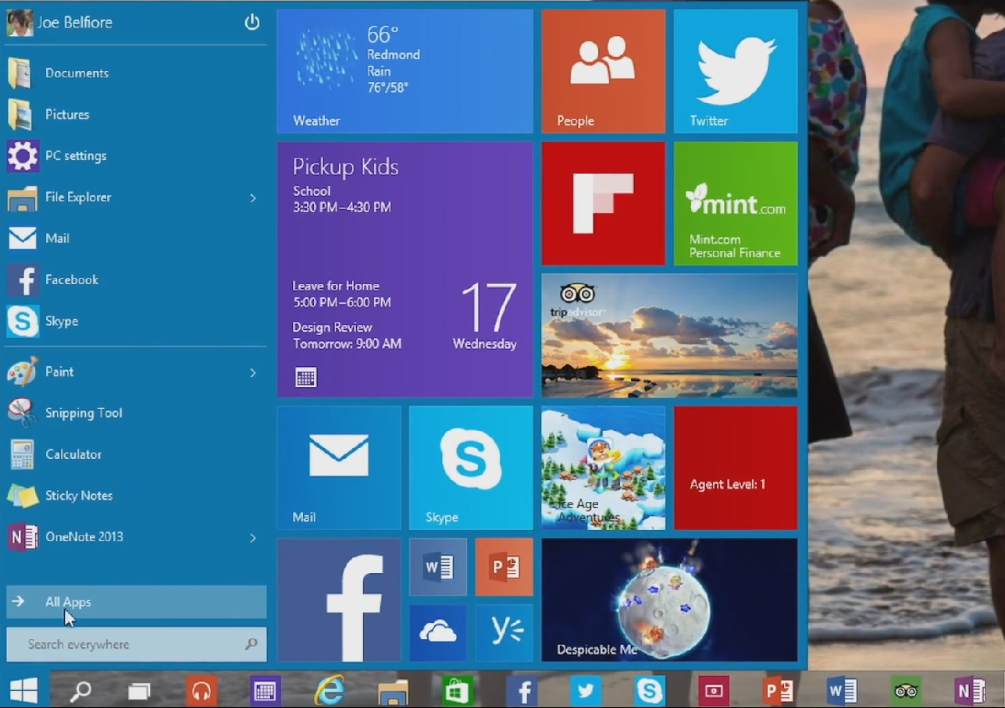The height and width of the screenshot is (708, 1005).
Task: Select Snipping Tool in the app list
Action: (83, 413)
